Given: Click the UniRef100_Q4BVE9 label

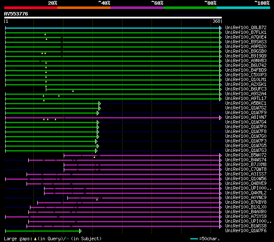Looking at the screenshot, I should 246,184.
